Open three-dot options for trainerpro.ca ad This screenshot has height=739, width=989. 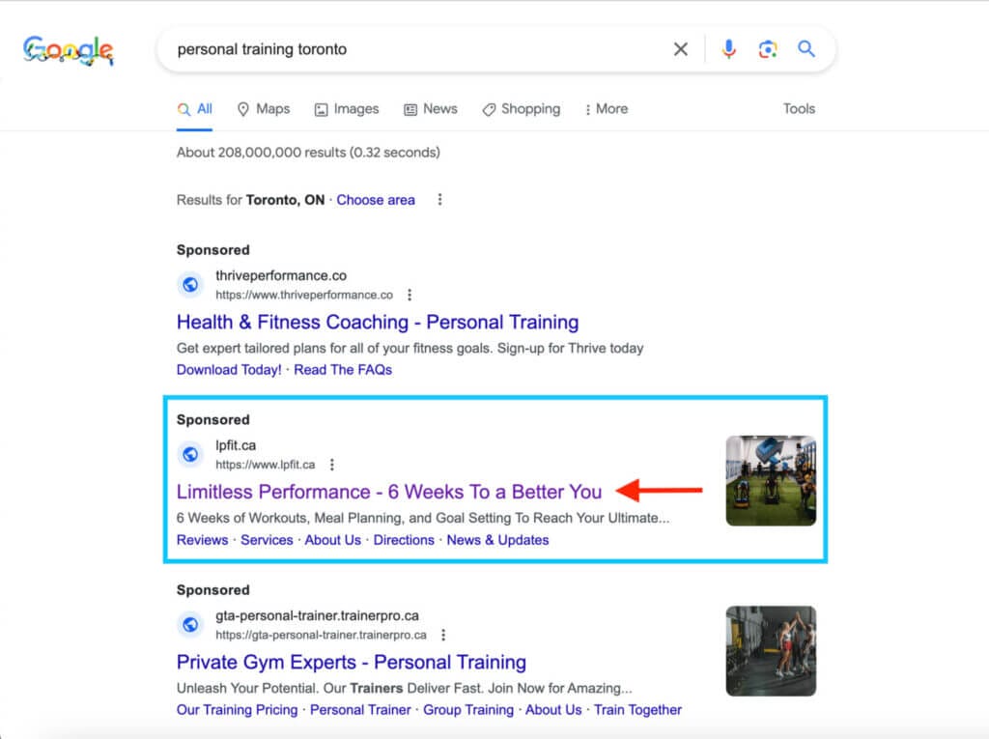pos(443,635)
